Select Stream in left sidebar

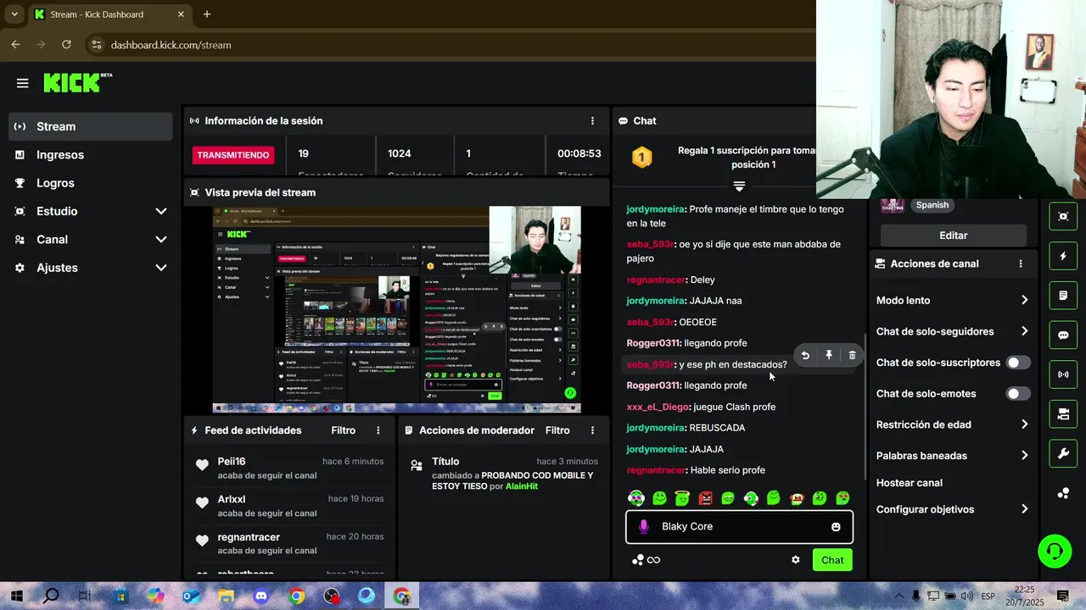click(x=91, y=126)
